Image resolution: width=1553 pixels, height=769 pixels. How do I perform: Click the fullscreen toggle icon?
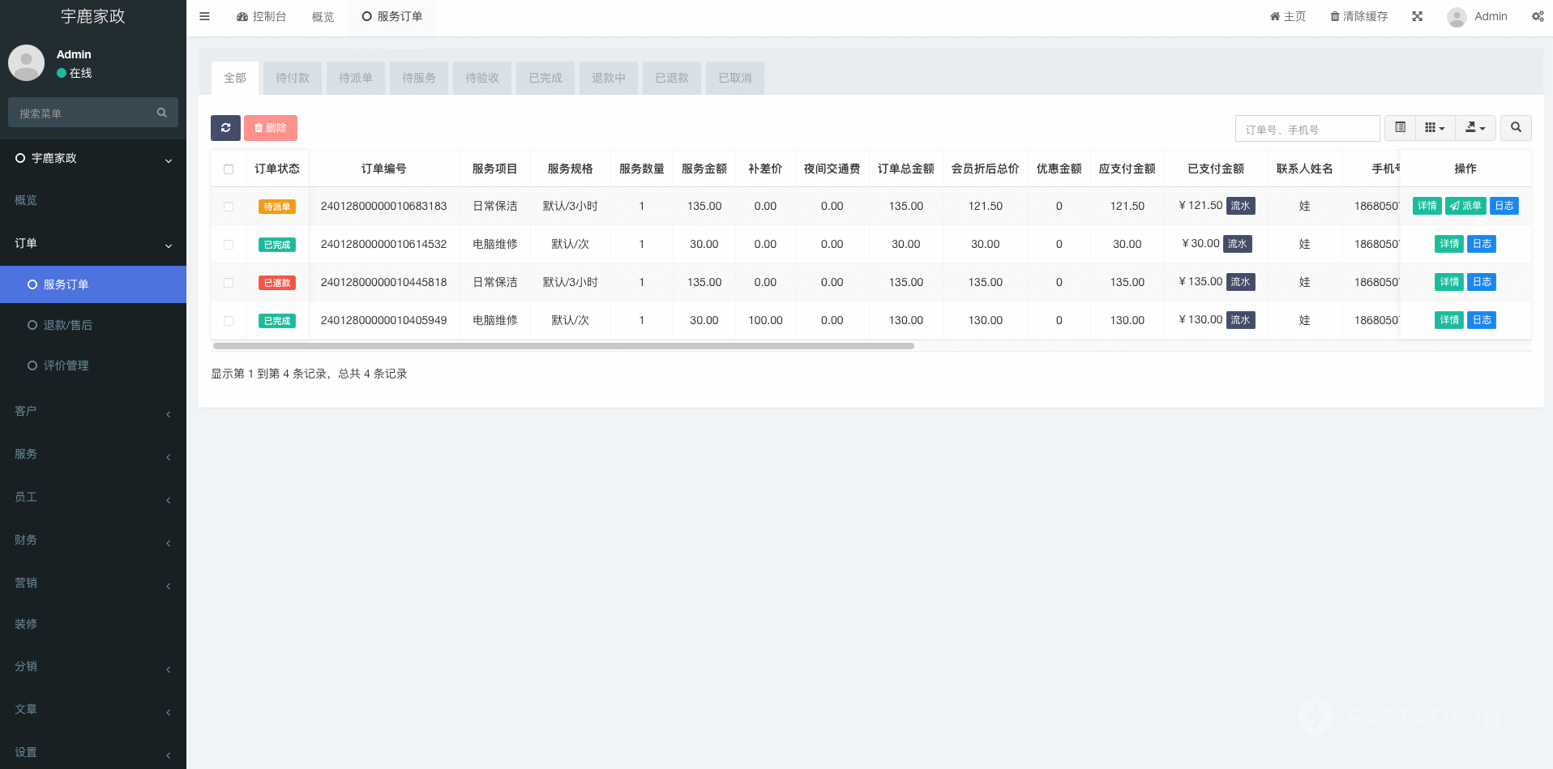[1417, 16]
